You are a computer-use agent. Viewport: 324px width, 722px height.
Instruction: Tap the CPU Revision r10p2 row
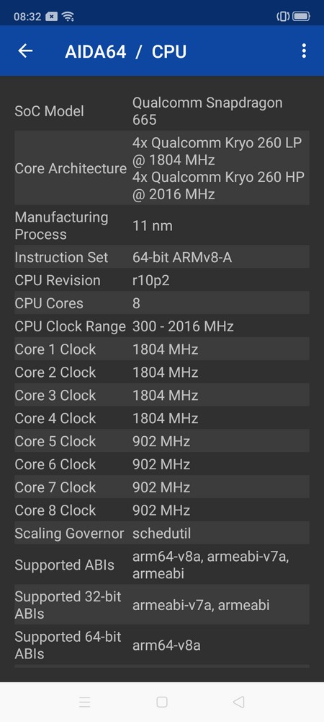point(161,280)
